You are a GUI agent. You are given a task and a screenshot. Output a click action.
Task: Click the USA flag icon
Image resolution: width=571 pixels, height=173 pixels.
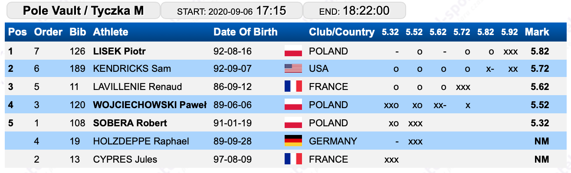point(293,69)
